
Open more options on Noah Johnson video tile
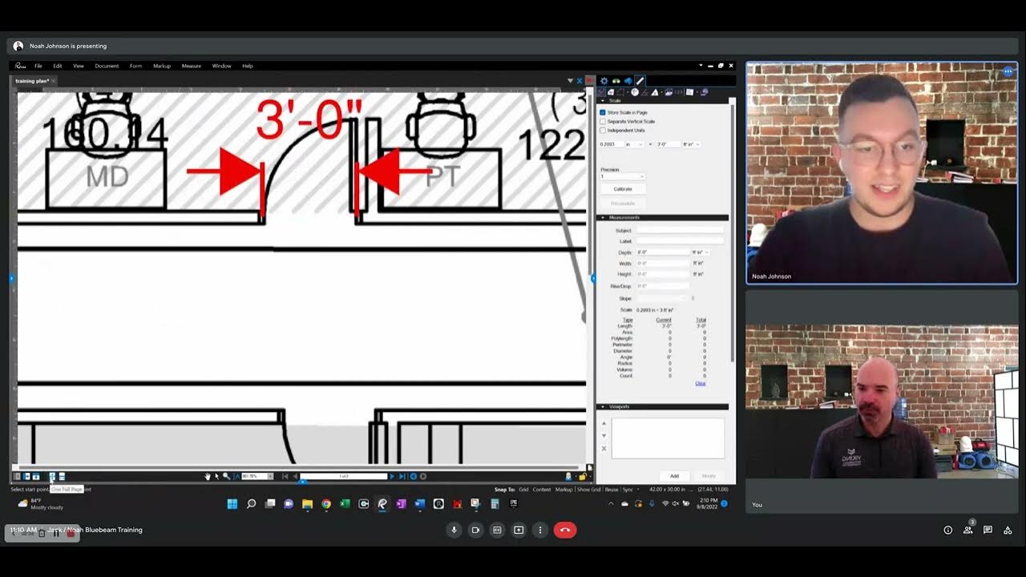pyautogui.click(x=1008, y=71)
